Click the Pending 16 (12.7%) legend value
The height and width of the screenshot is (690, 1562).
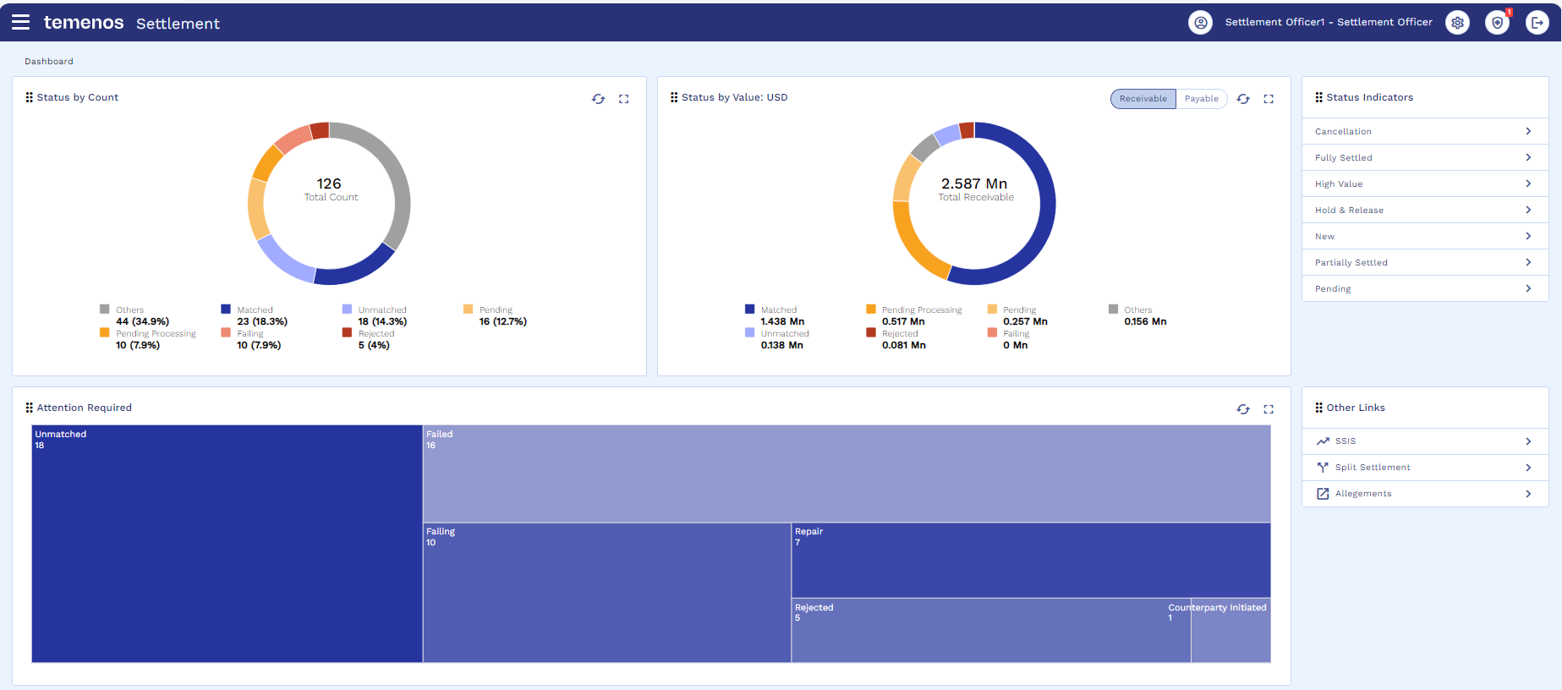(503, 322)
